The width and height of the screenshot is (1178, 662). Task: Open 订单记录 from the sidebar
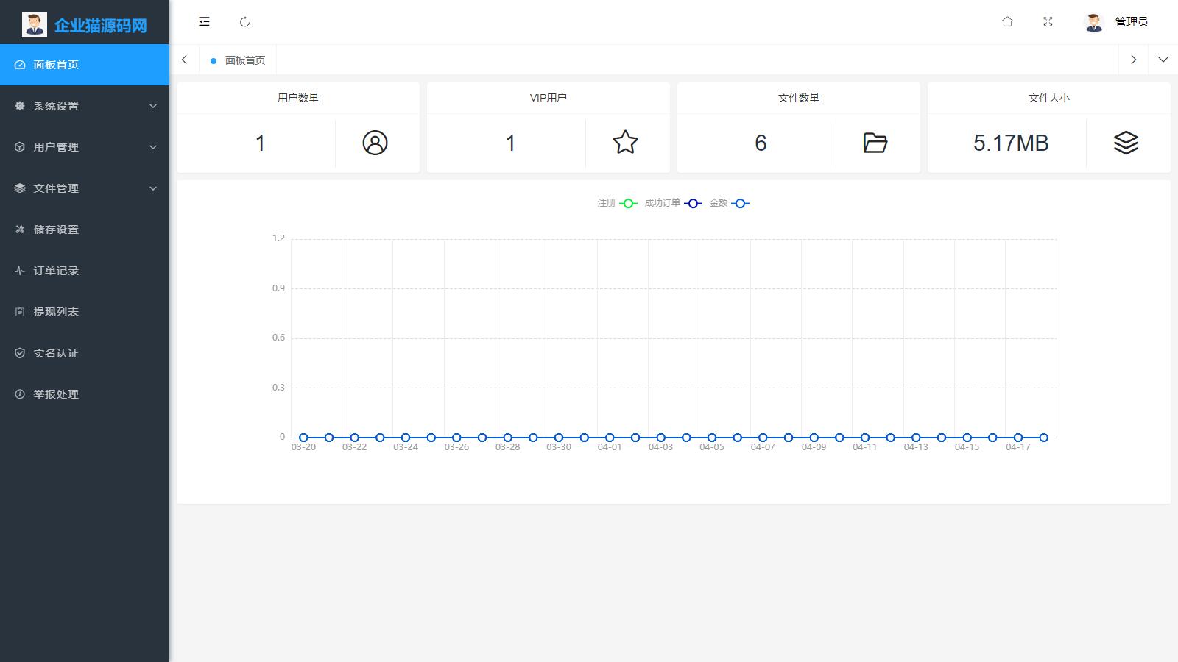point(56,271)
